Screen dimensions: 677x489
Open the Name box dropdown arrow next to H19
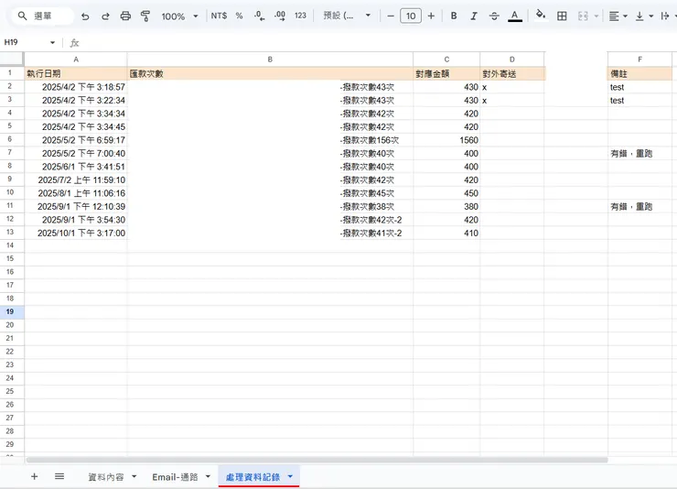coord(52,42)
